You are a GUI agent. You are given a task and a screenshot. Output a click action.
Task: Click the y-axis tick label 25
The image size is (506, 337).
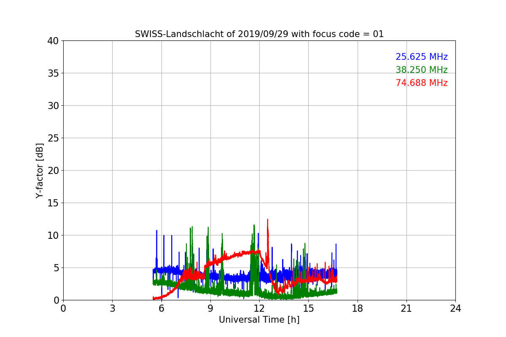53,138
